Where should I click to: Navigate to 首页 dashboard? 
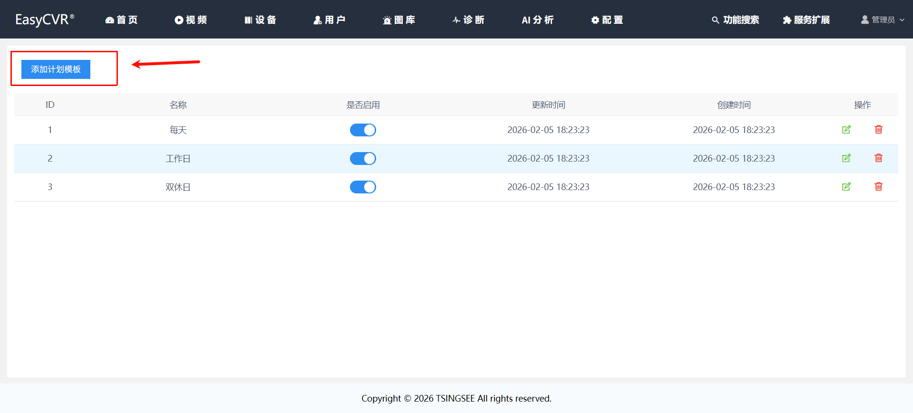[x=121, y=20]
